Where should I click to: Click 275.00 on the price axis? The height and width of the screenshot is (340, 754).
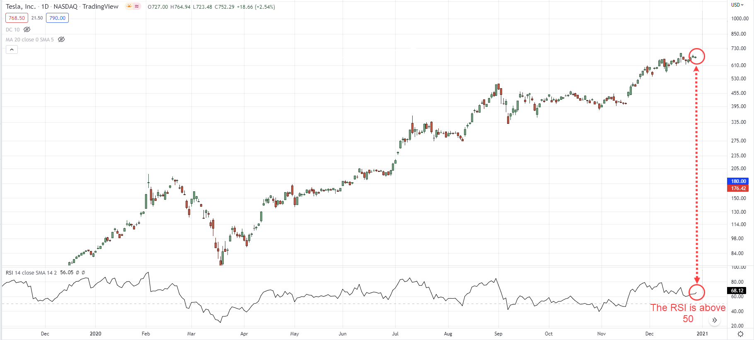pos(739,141)
